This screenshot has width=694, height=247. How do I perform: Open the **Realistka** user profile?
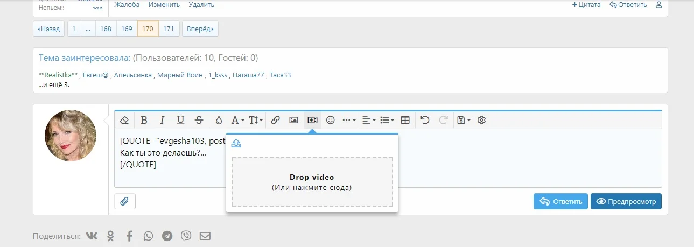pyautogui.click(x=58, y=75)
